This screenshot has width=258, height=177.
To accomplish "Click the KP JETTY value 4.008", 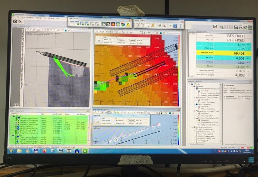I will click(240, 58).
